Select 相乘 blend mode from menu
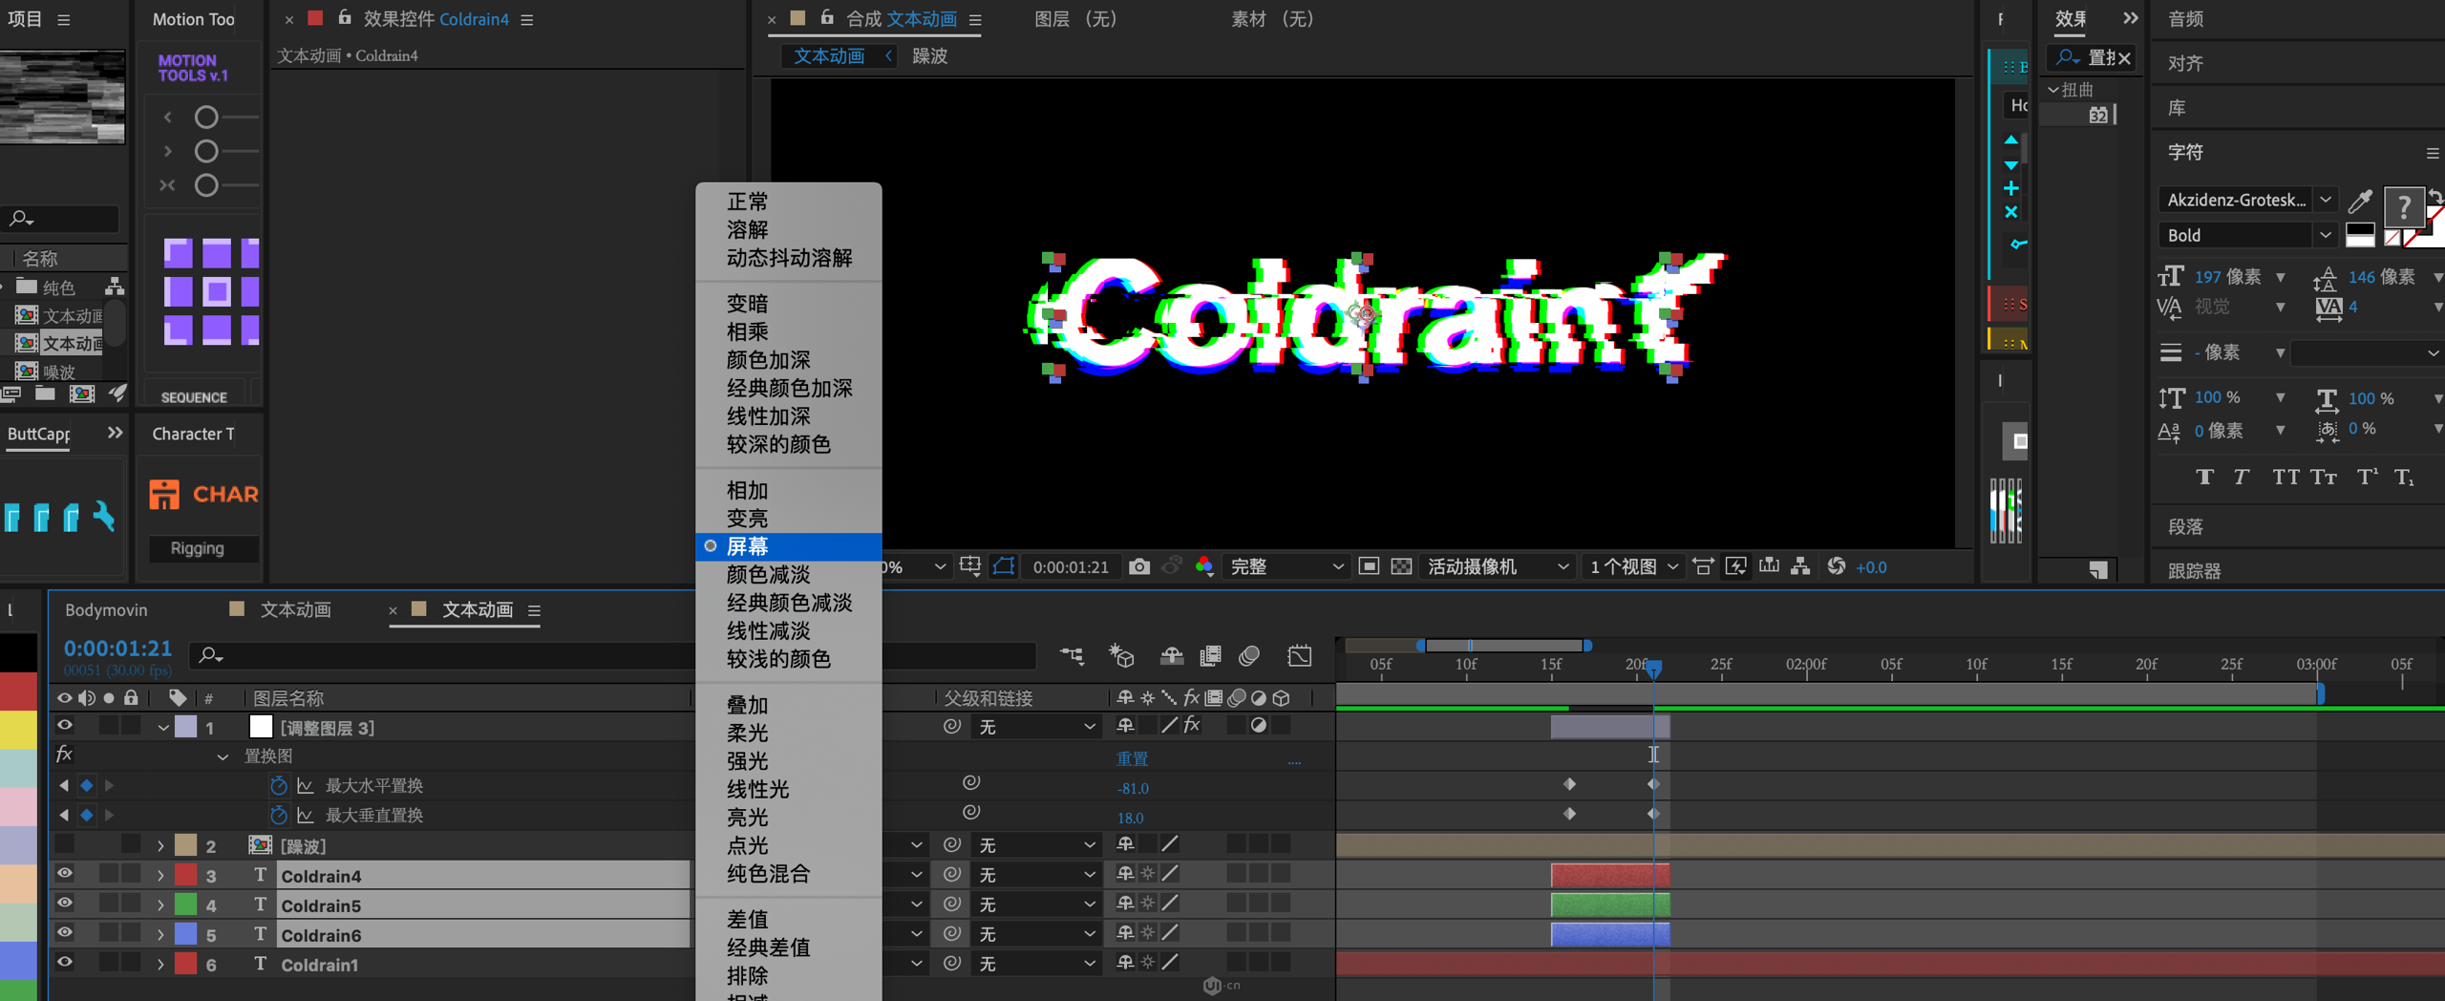The width and height of the screenshot is (2445, 1001). tap(747, 331)
